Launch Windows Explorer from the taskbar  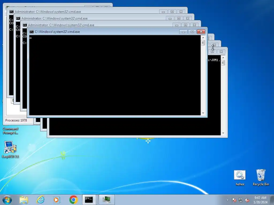point(24,200)
